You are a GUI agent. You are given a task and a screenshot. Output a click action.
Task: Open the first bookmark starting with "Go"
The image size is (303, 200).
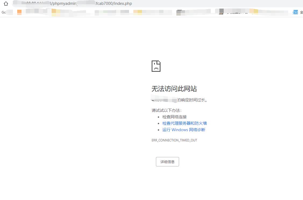tap(4, 12)
